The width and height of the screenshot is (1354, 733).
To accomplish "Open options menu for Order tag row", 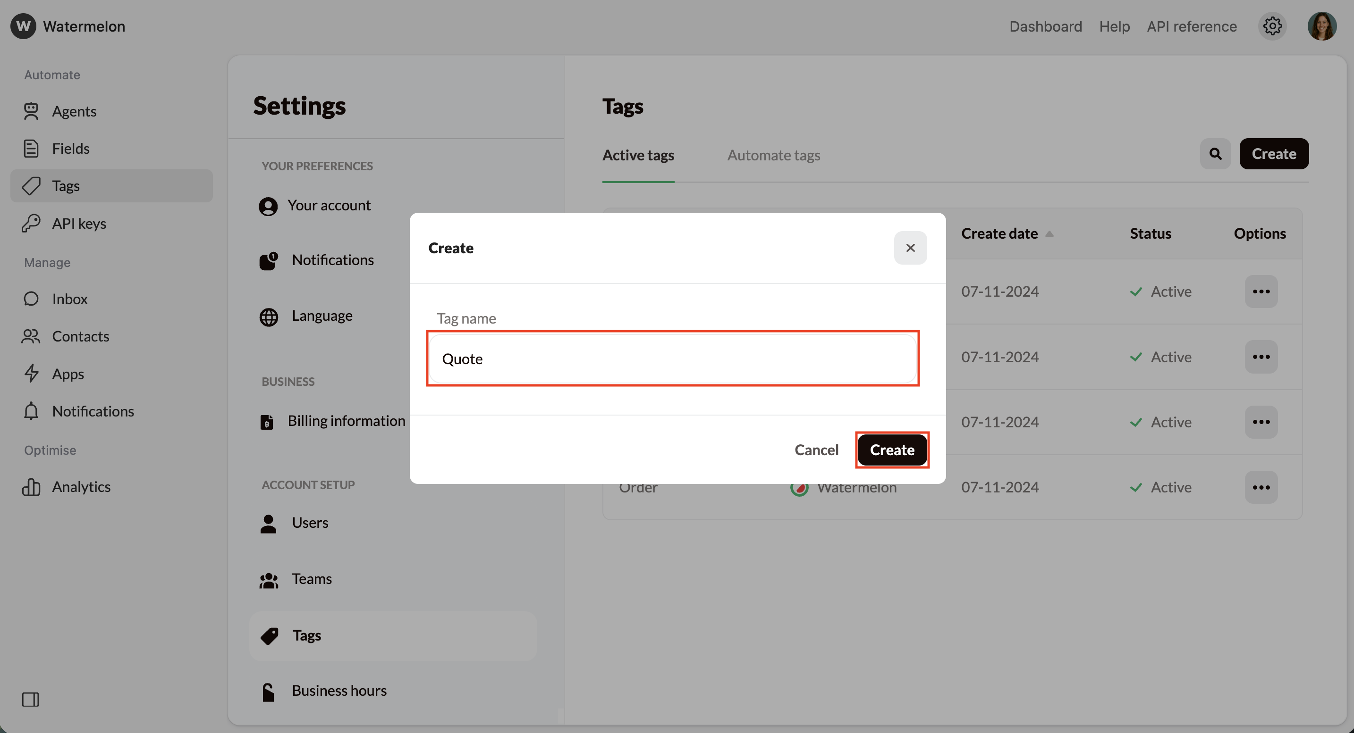I will click(x=1261, y=487).
